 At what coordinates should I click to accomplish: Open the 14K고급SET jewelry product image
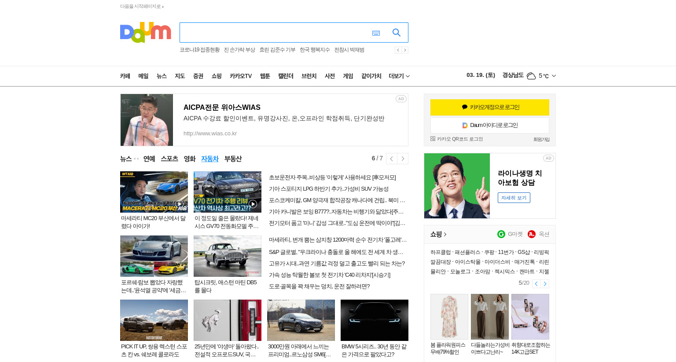[530, 317]
